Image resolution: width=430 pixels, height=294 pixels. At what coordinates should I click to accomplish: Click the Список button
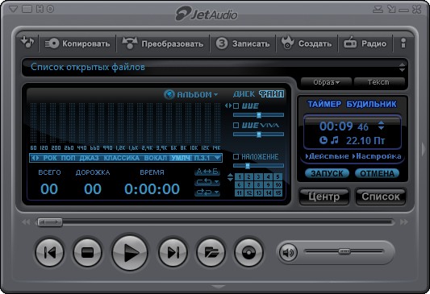pos(381,197)
